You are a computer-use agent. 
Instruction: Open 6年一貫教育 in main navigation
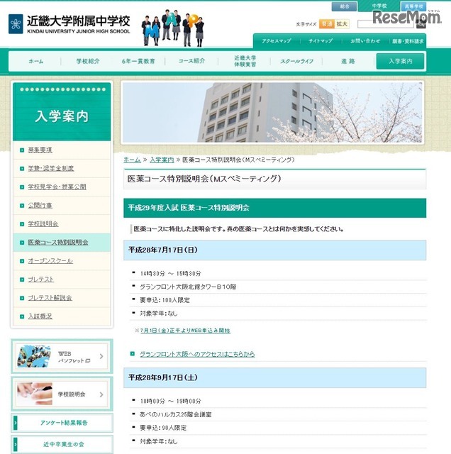(x=138, y=62)
